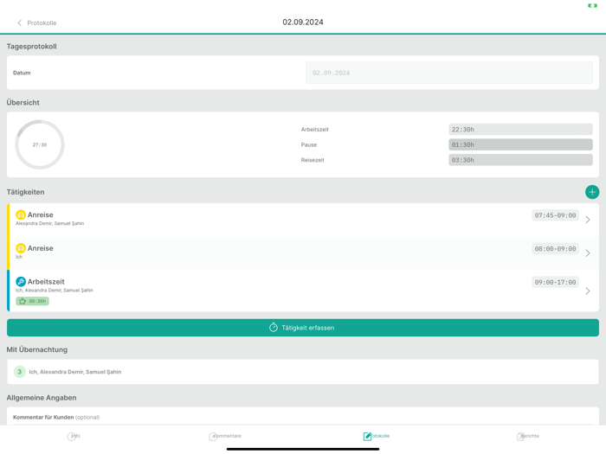Add a new activity with plus button
The width and height of the screenshot is (606, 454).
click(591, 192)
